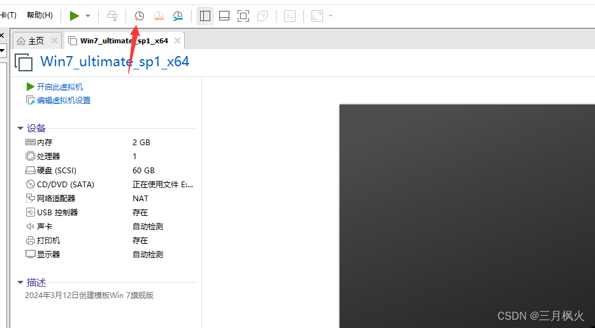The image size is (595, 328).
Task: Open the snapshot manager icon
Action: (x=178, y=16)
